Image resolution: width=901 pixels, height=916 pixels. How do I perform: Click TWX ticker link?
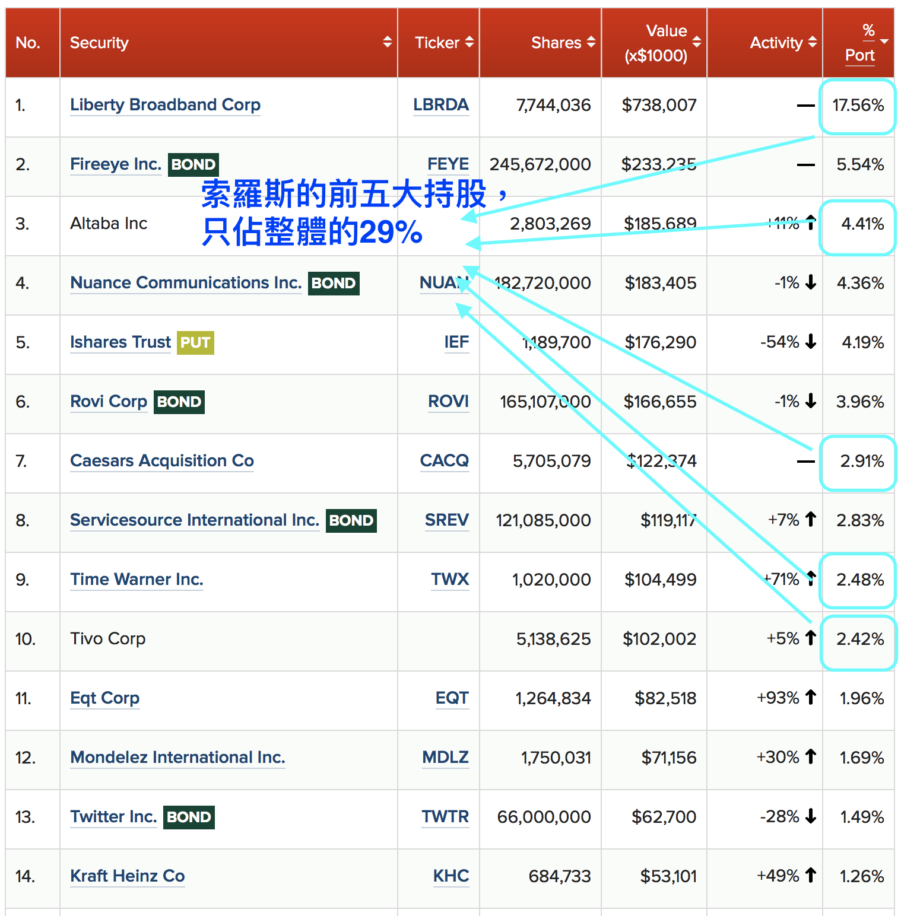coord(450,580)
